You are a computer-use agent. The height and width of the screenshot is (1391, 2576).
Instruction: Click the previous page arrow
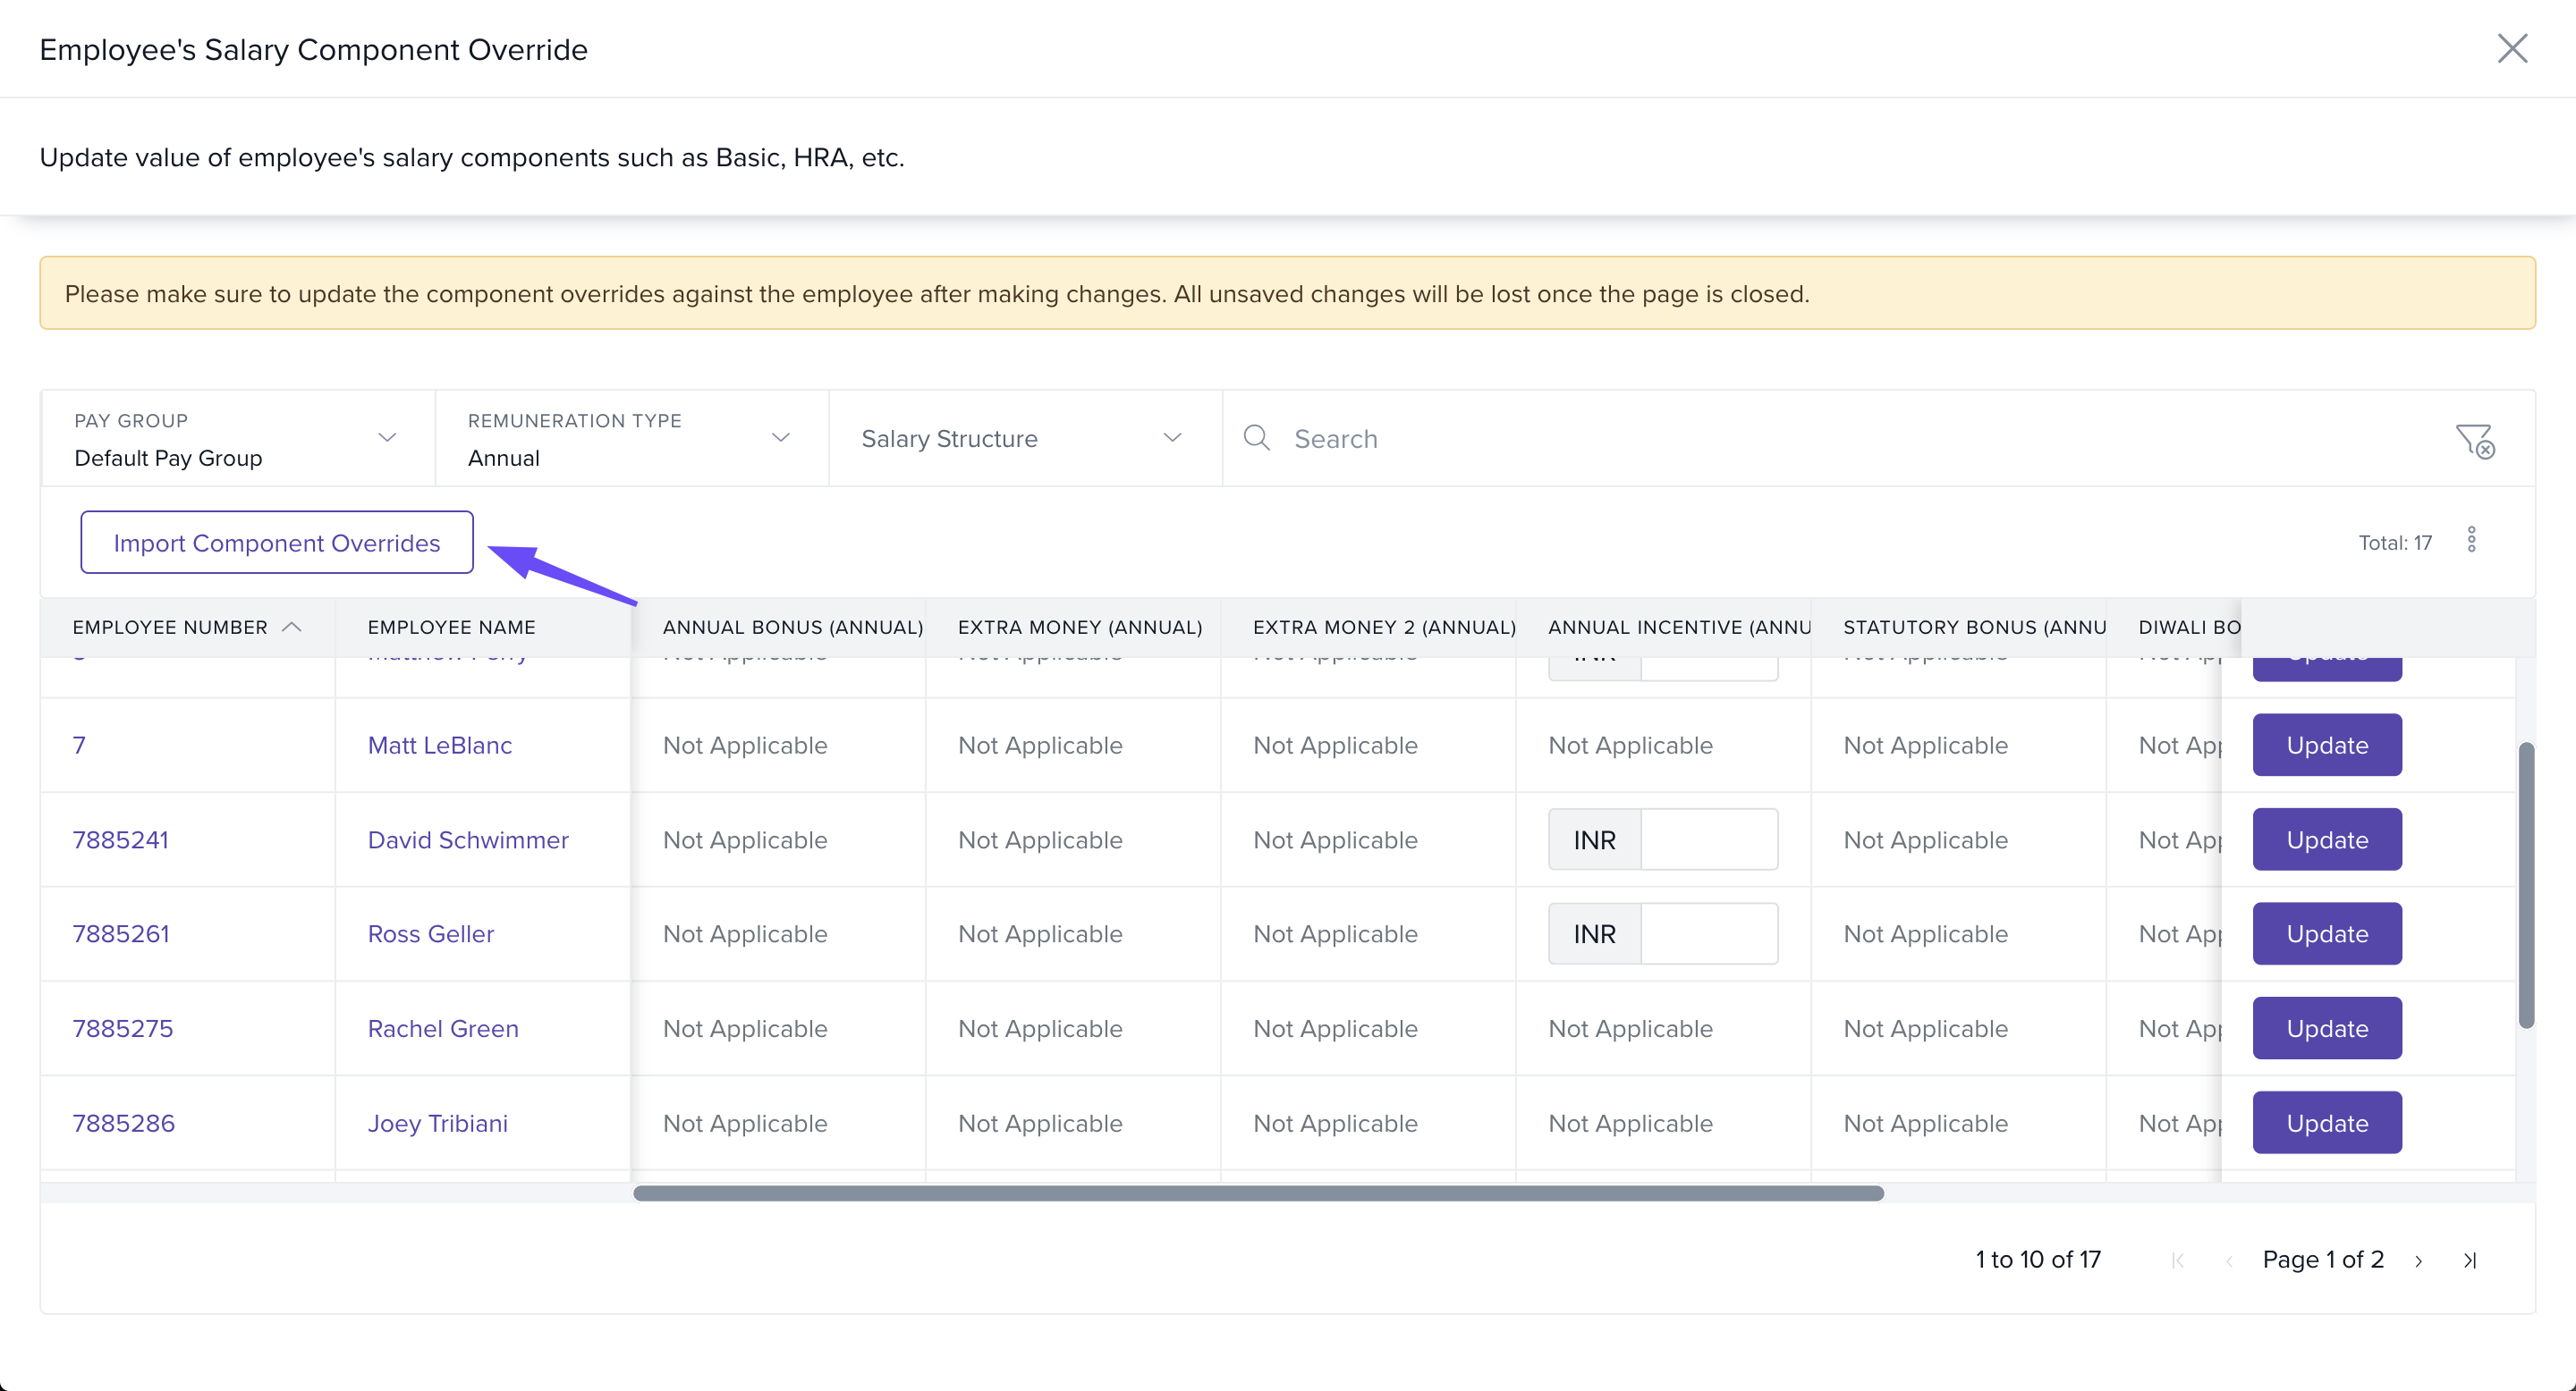click(2229, 1260)
